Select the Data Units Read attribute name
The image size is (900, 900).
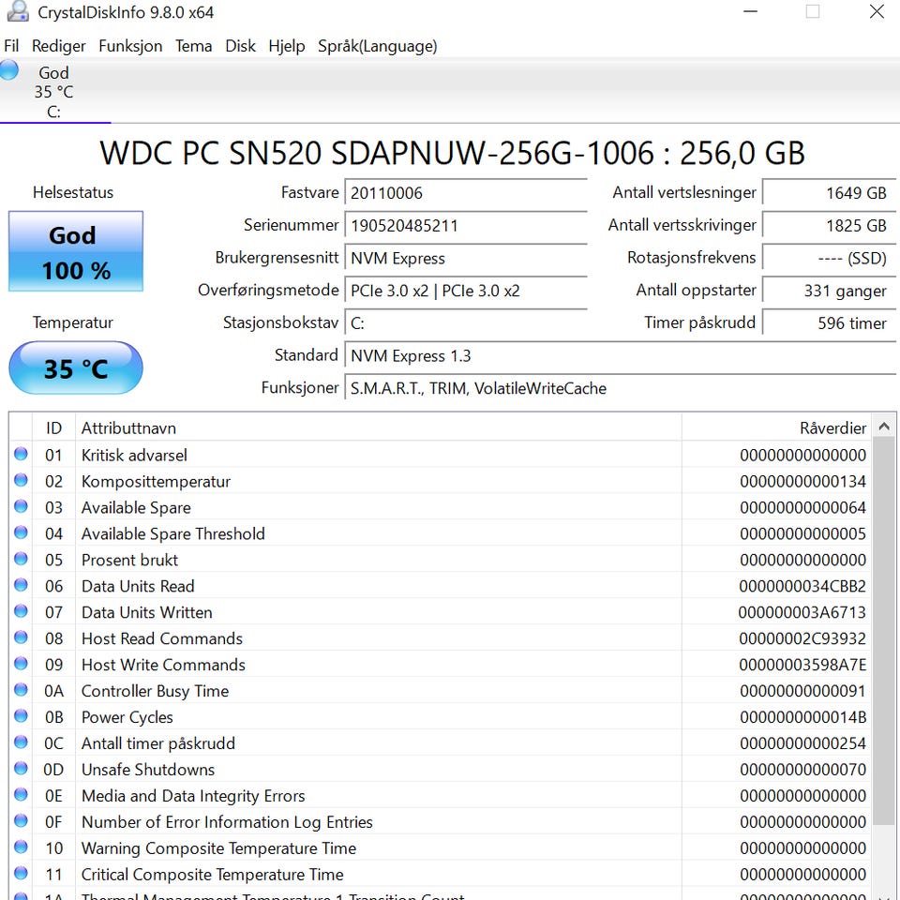(138, 586)
